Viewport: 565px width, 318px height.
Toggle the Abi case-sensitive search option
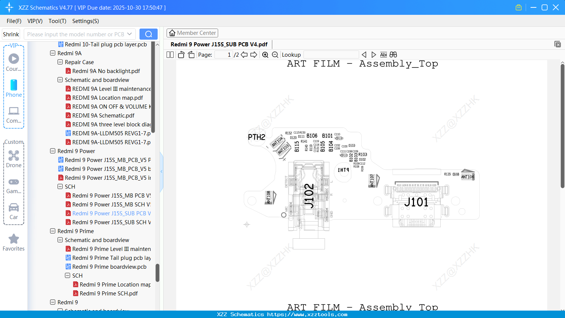pos(383,54)
